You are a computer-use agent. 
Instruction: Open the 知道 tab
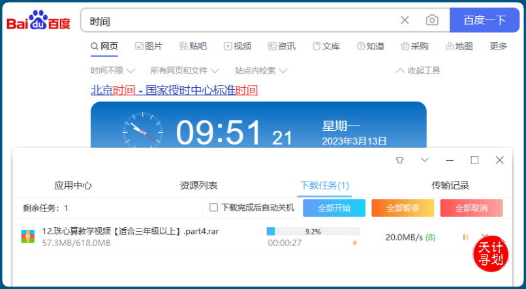coord(370,46)
